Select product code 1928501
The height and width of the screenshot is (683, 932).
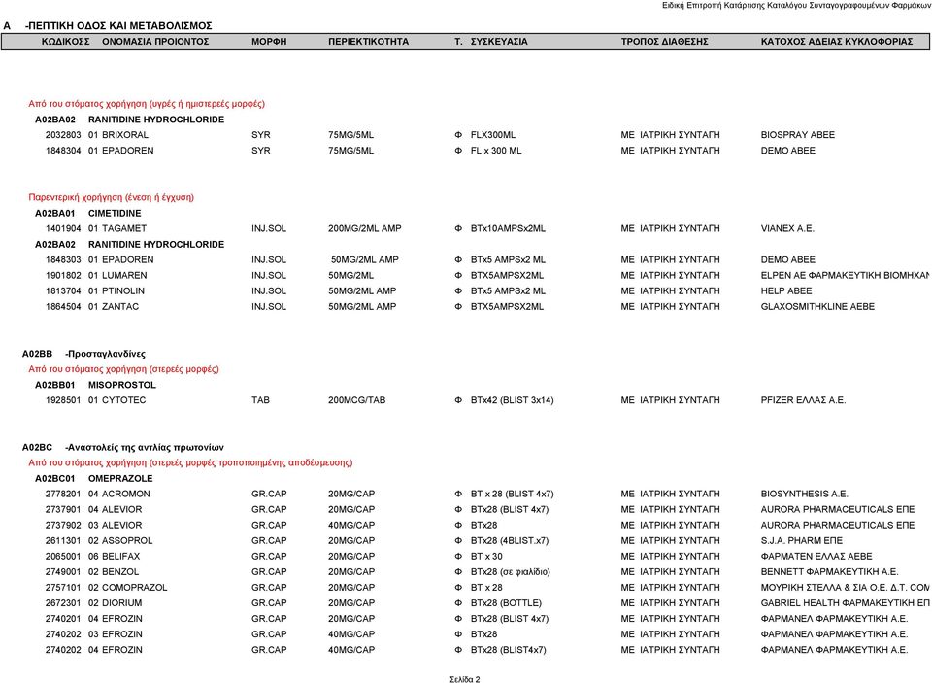point(63,400)
